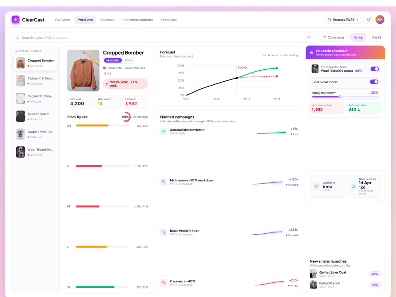Click the Clearance -40% campaign title

(x=183, y=281)
